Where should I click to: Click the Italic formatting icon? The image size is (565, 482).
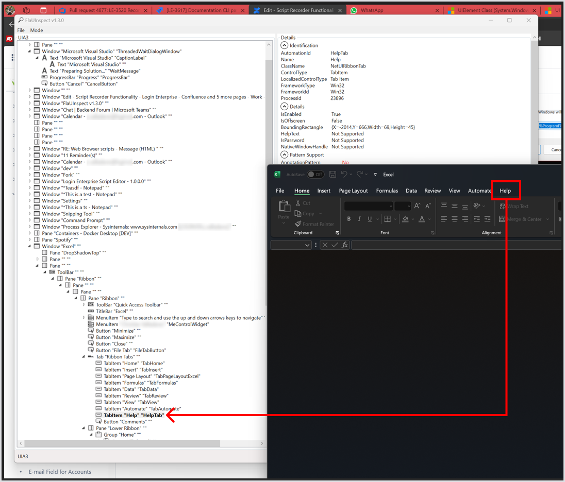click(359, 219)
